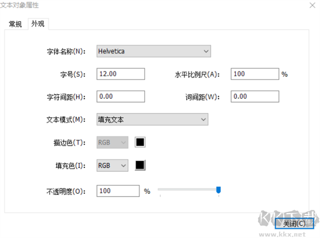
Task: Expand the 文本模式 填充文本 dropdown
Action: [x=152, y=120]
